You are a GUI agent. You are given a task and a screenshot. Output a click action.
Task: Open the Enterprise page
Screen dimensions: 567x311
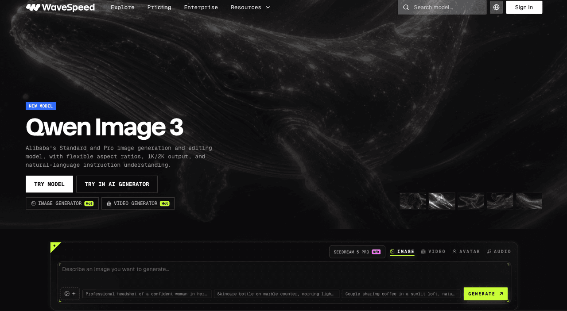click(x=201, y=8)
